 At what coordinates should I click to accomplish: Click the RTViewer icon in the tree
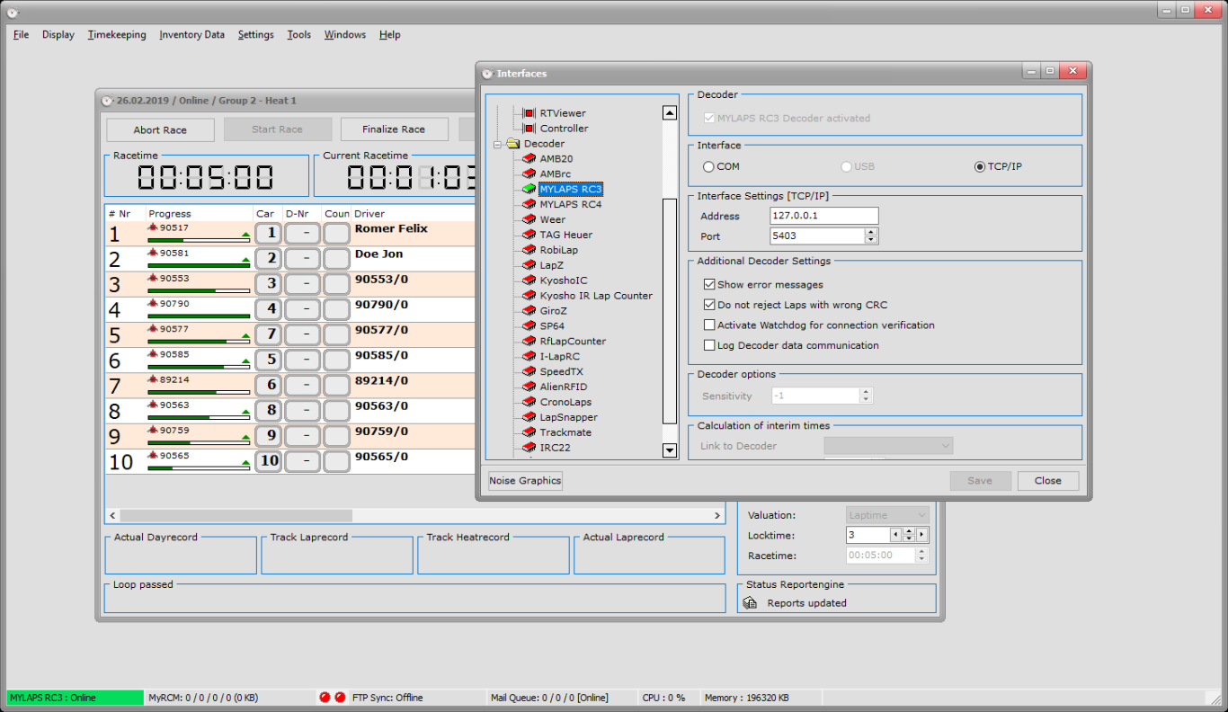coord(529,113)
